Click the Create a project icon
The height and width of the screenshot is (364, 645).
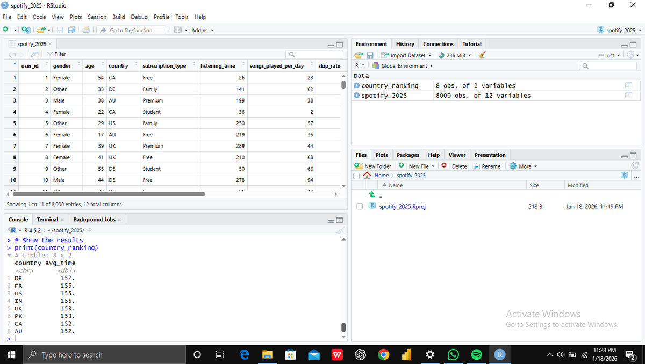click(26, 30)
